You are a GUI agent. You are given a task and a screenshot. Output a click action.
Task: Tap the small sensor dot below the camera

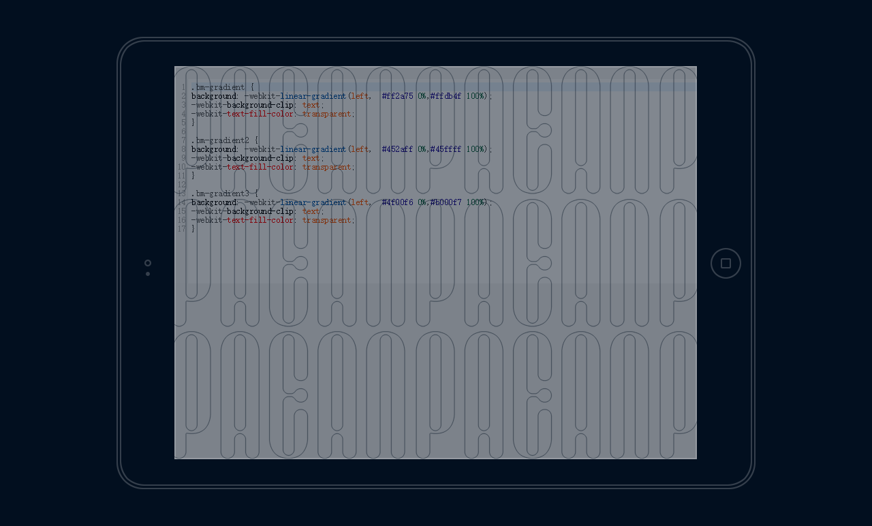pyautogui.click(x=148, y=274)
